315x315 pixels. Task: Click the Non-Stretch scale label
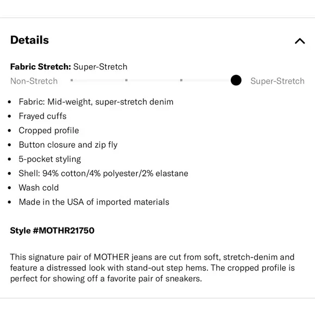click(x=34, y=81)
